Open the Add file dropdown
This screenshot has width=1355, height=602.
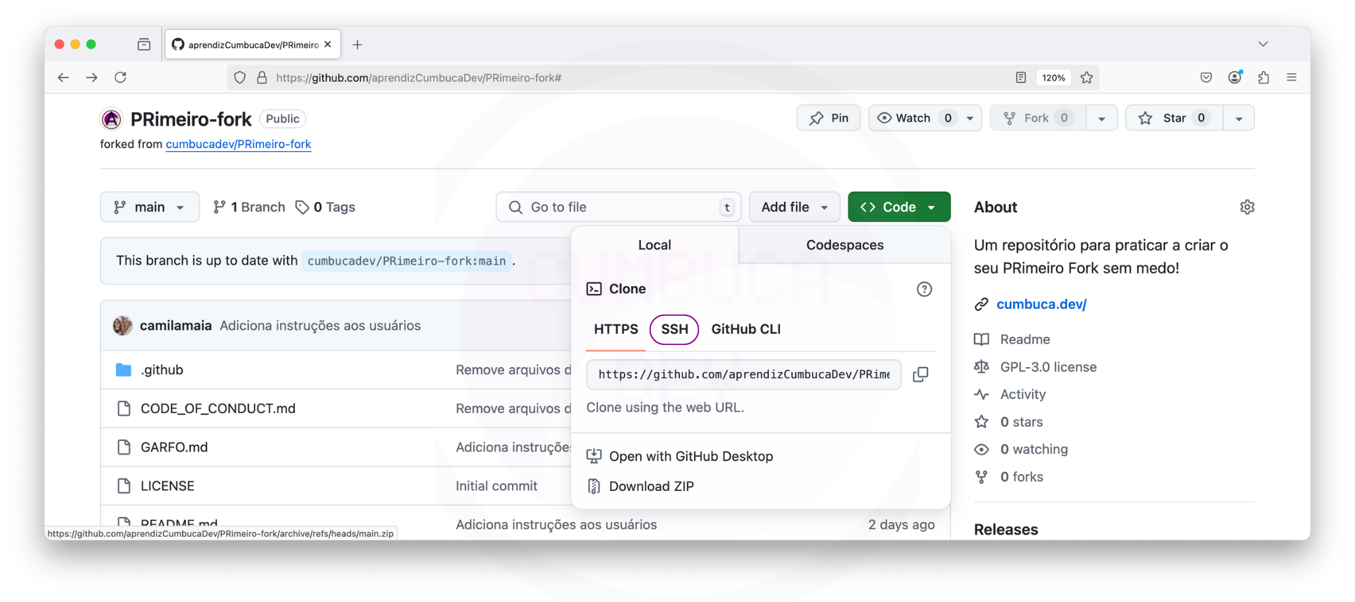click(794, 207)
